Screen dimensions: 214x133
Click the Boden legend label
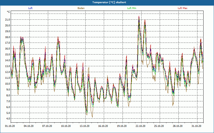pyautogui.click(x=81, y=8)
